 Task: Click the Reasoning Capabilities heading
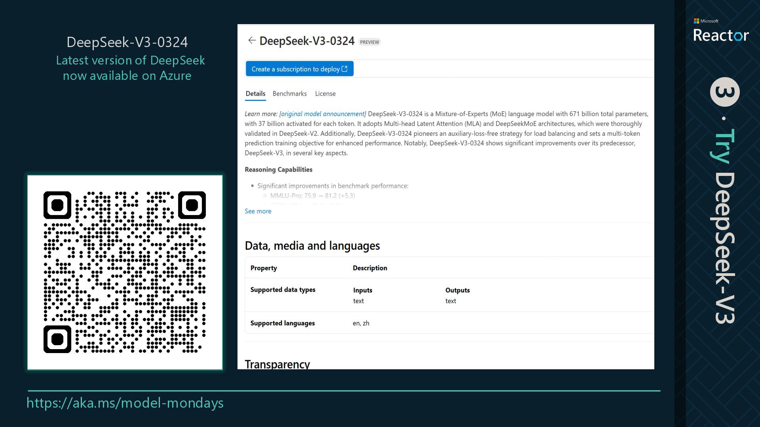point(278,170)
